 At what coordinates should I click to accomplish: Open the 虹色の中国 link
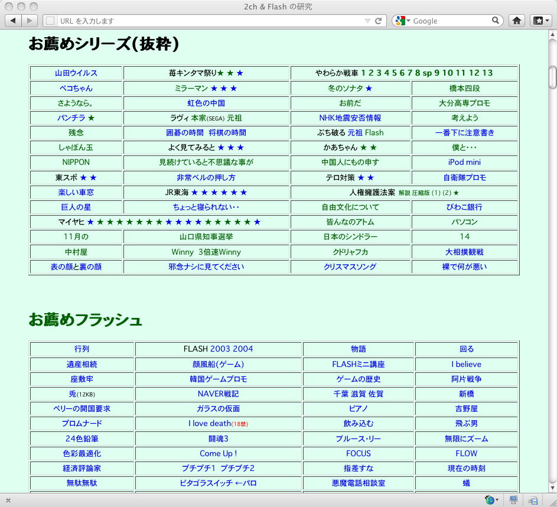coord(206,103)
